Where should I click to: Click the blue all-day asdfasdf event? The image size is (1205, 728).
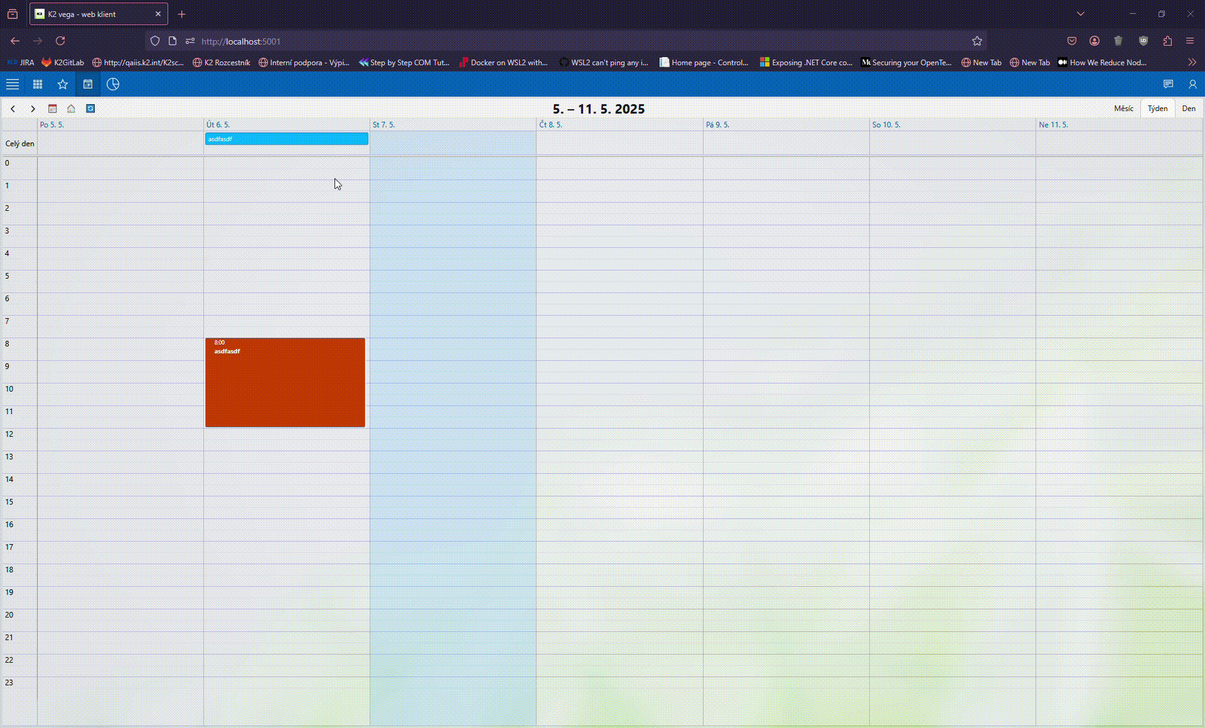286,139
